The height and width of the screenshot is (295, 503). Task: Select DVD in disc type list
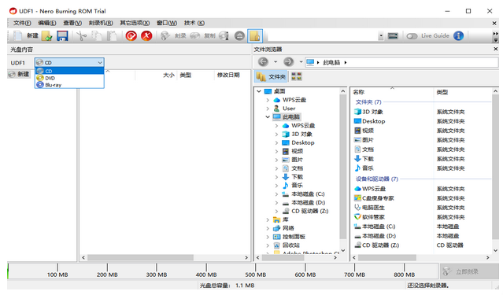[69, 78]
